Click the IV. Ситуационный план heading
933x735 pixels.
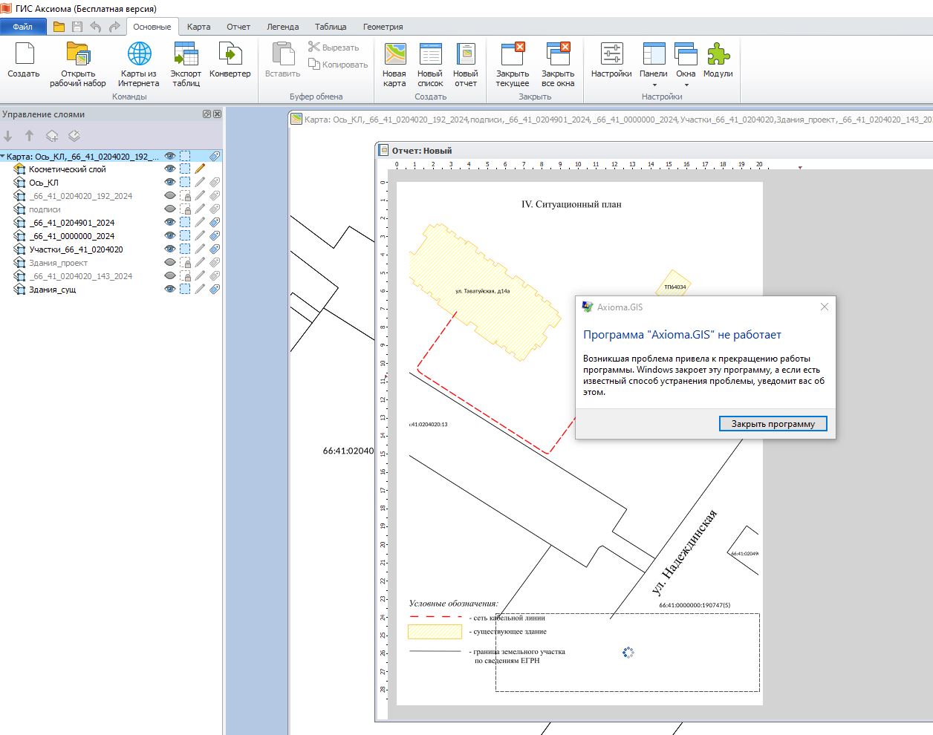tap(571, 204)
